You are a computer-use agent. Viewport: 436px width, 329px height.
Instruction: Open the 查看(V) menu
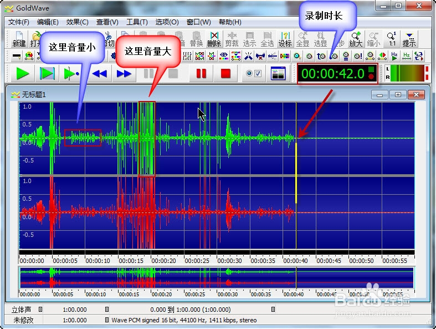click(x=107, y=22)
